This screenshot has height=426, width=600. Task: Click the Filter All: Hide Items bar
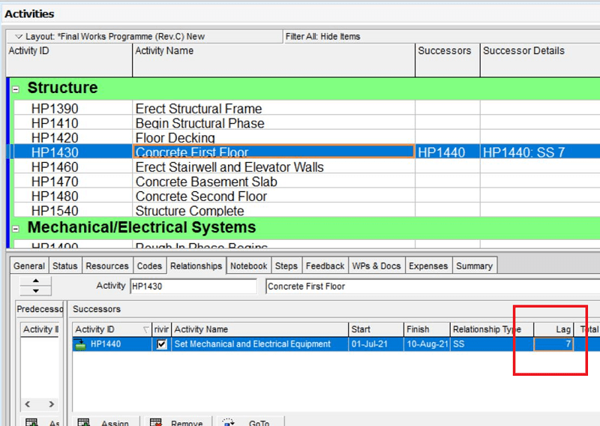442,37
